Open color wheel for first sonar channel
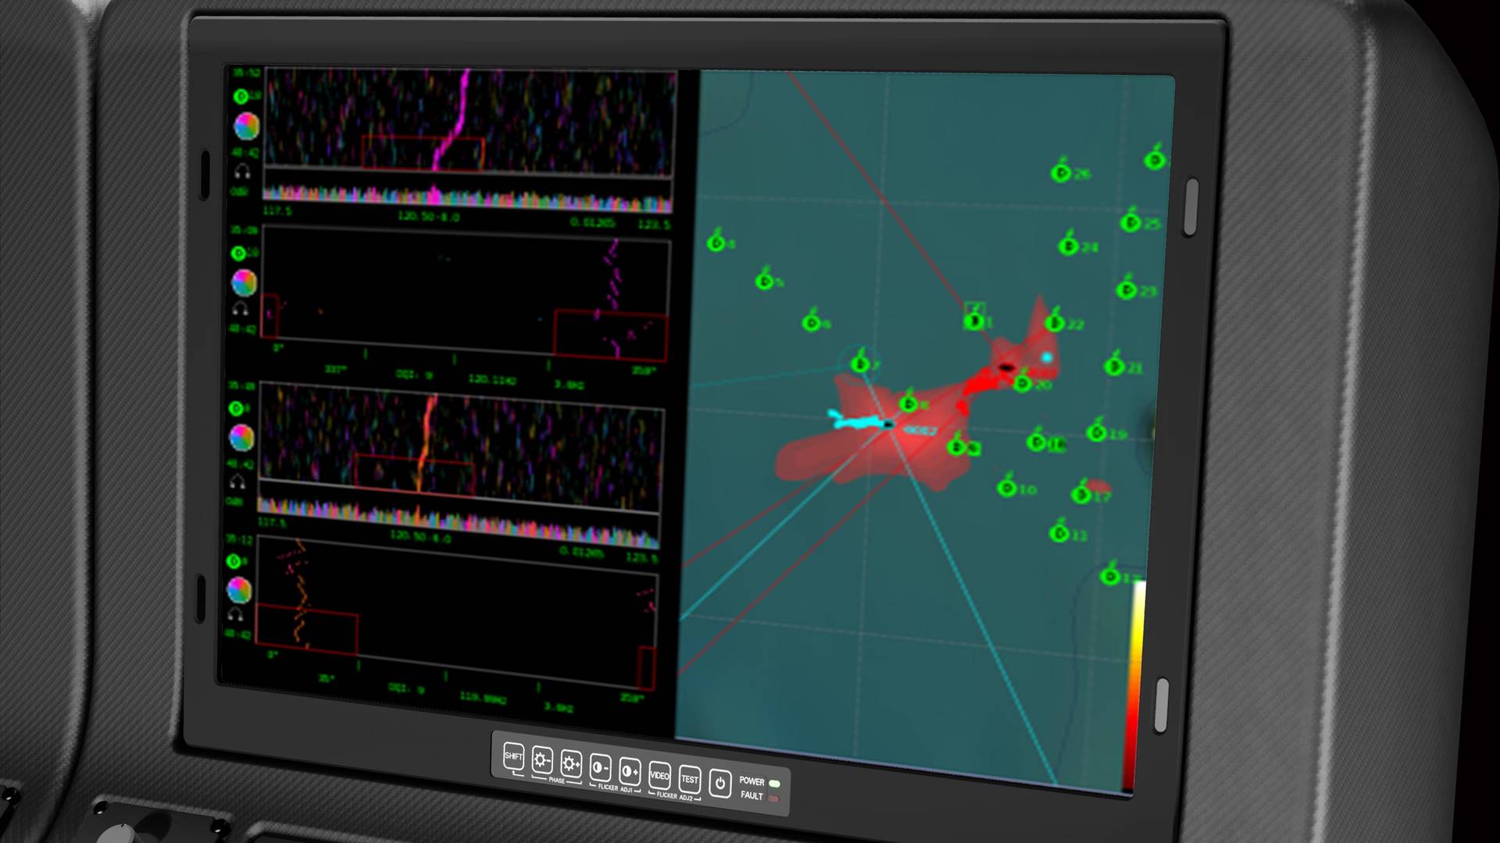The height and width of the screenshot is (843, 1500). (x=246, y=126)
